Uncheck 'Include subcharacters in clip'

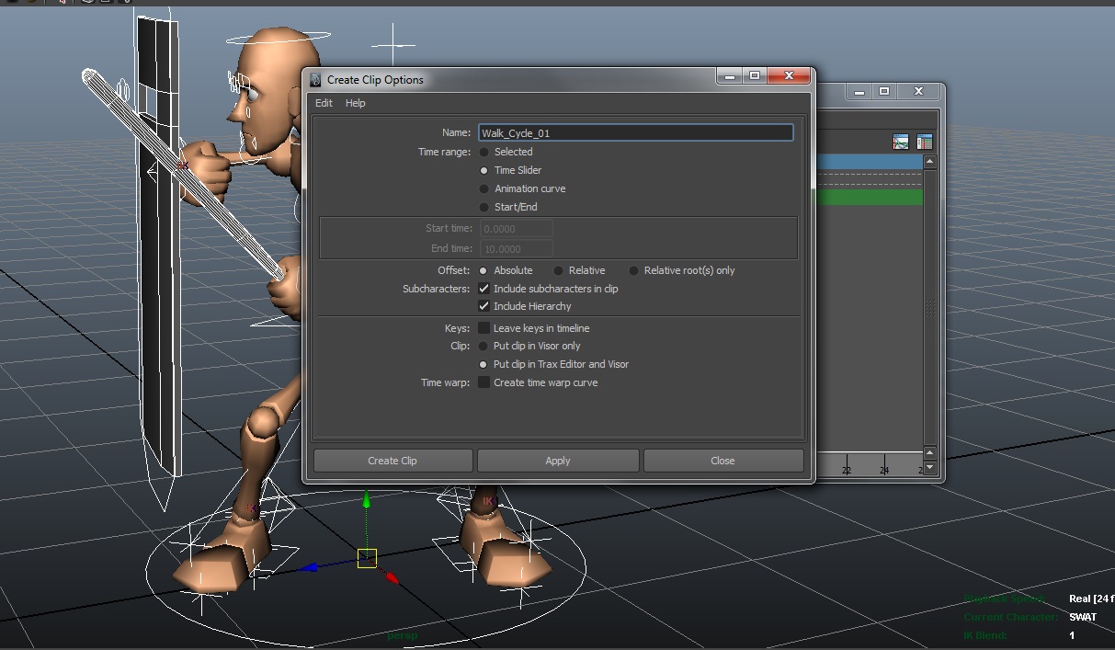[484, 288]
